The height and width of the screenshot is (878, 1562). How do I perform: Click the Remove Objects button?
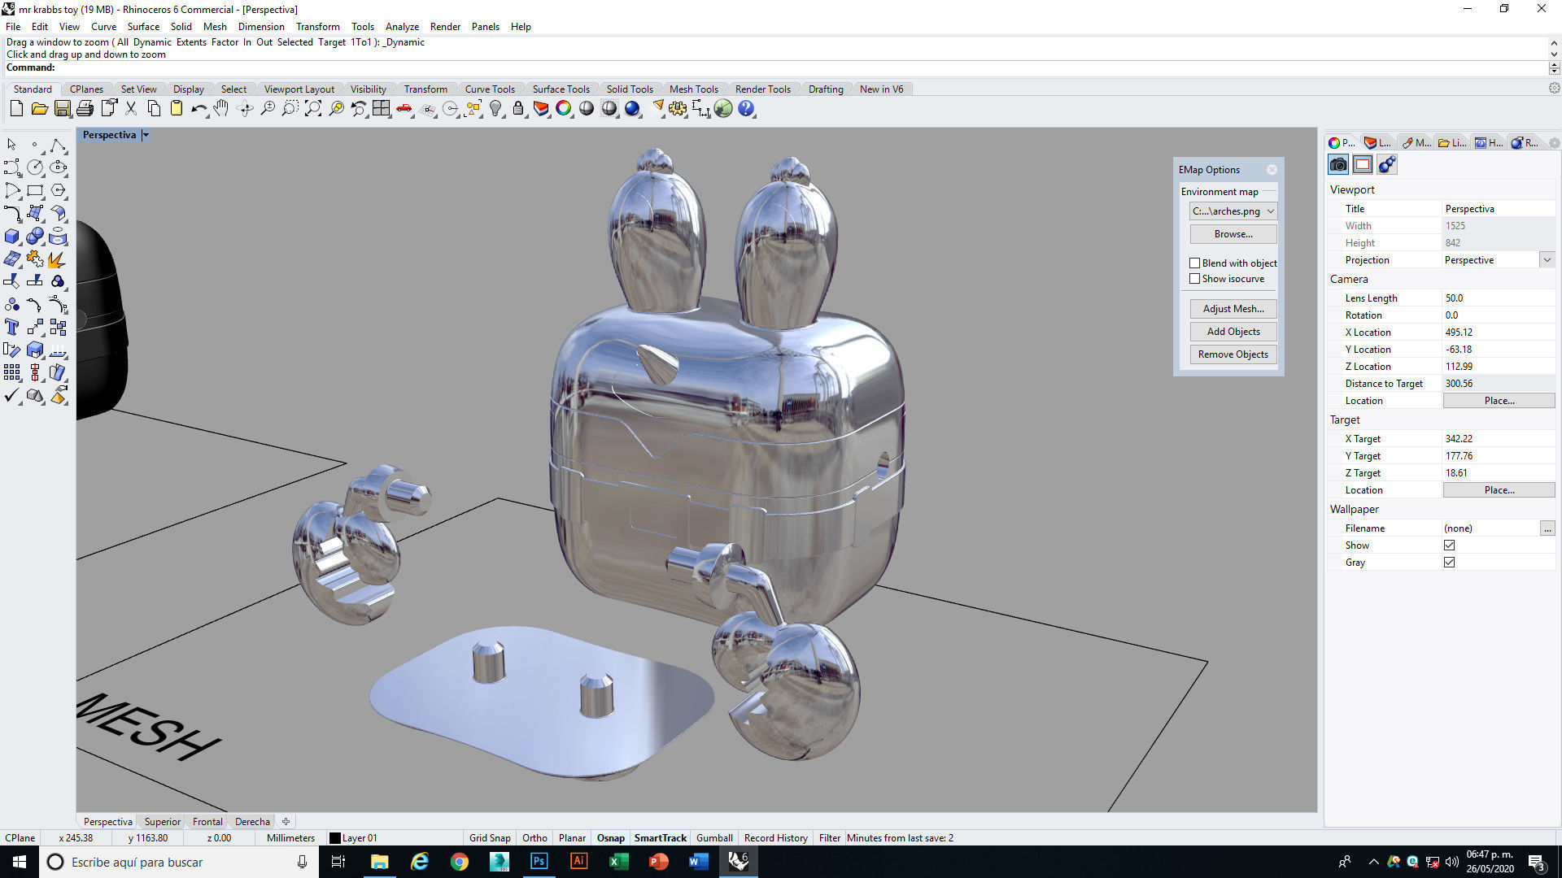1233,354
